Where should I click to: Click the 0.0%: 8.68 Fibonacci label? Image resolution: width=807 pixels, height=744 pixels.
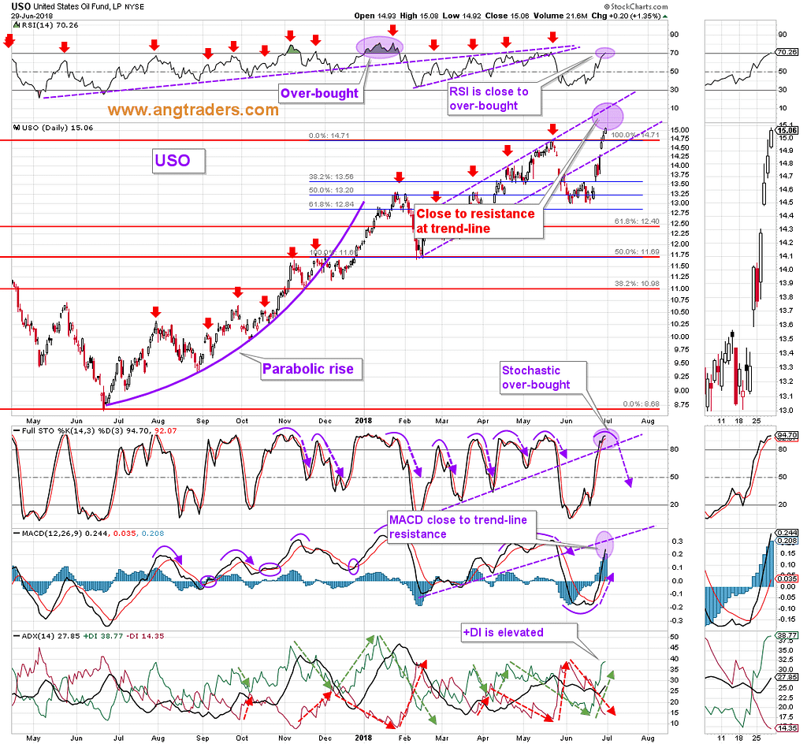[641, 404]
